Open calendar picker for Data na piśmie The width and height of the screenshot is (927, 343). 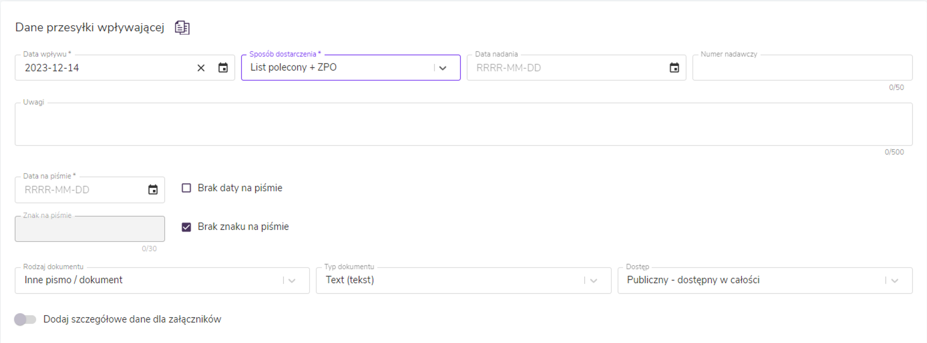pyautogui.click(x=153, y=190)
